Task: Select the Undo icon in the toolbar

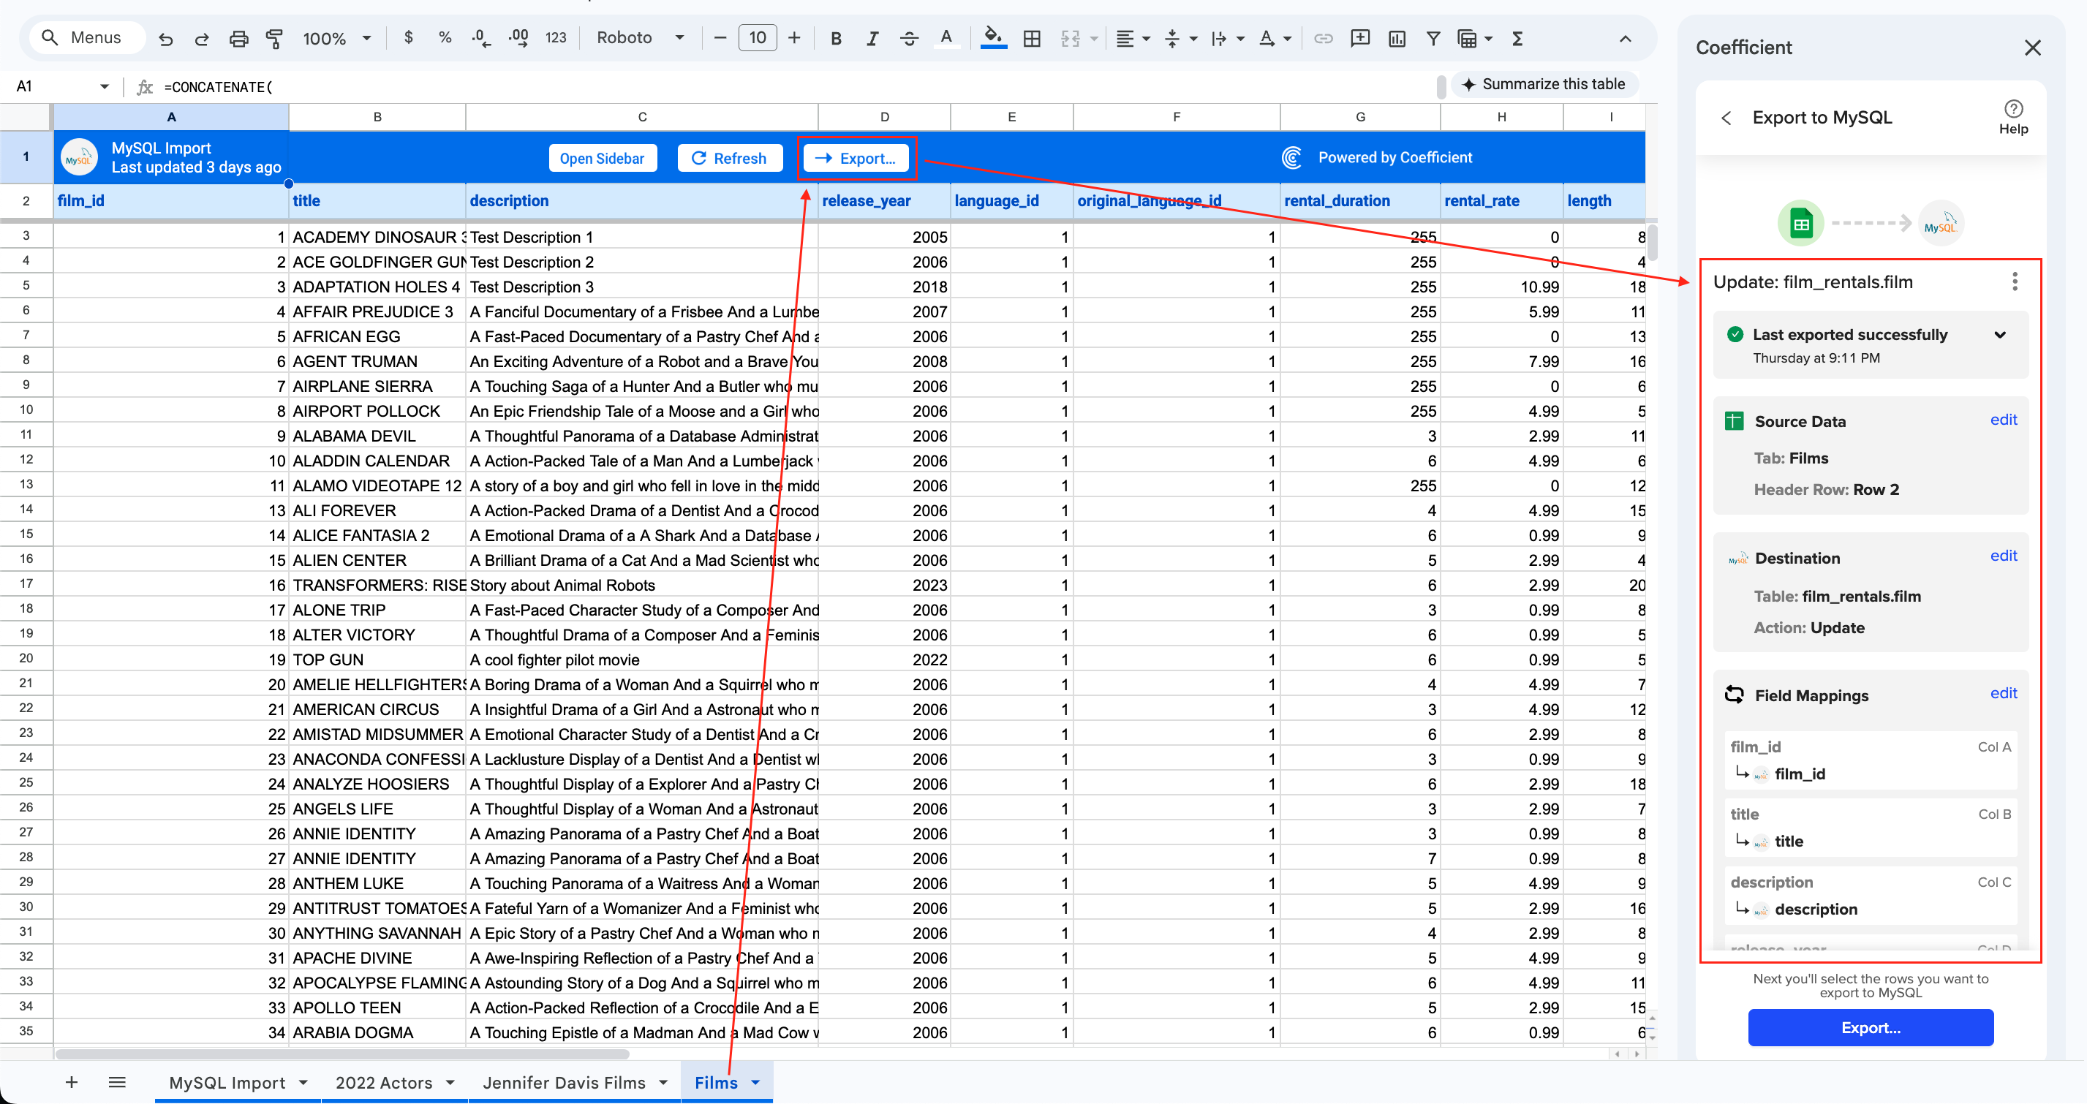Action: click(165, 37)
